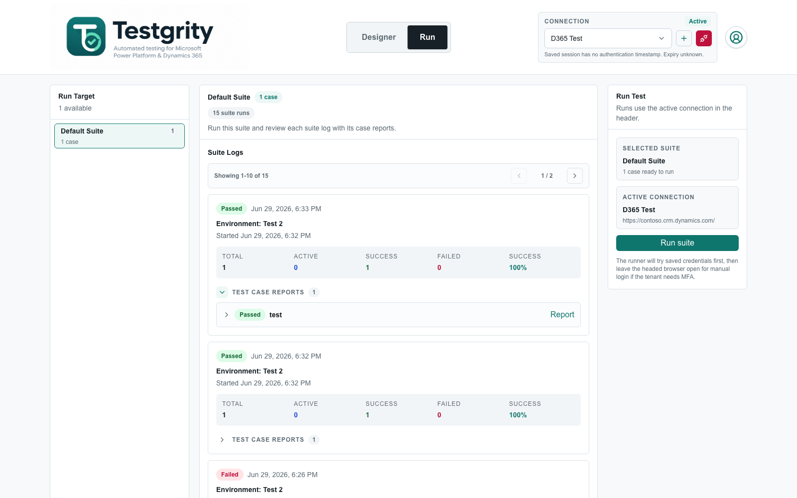797x498 pixels.
Task: Add a new connection with plus icon
Action: (x=684, y=38)
